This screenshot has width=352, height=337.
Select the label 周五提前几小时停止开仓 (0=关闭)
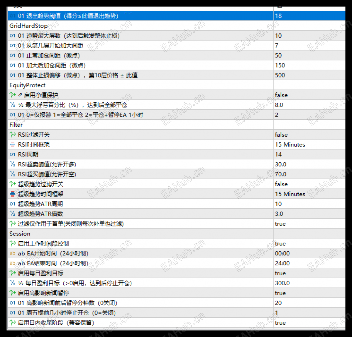pyautogui.click(x=71, y=313)
